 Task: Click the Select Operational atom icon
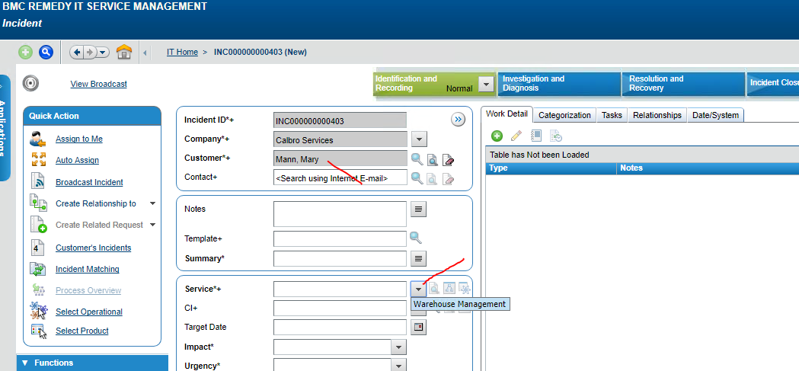(39, 309)
